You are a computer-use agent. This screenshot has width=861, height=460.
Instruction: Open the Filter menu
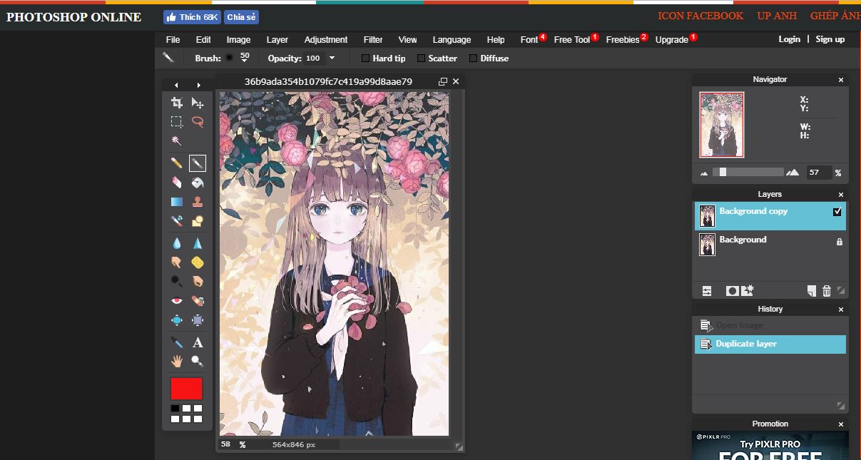(x=372, y=40)
